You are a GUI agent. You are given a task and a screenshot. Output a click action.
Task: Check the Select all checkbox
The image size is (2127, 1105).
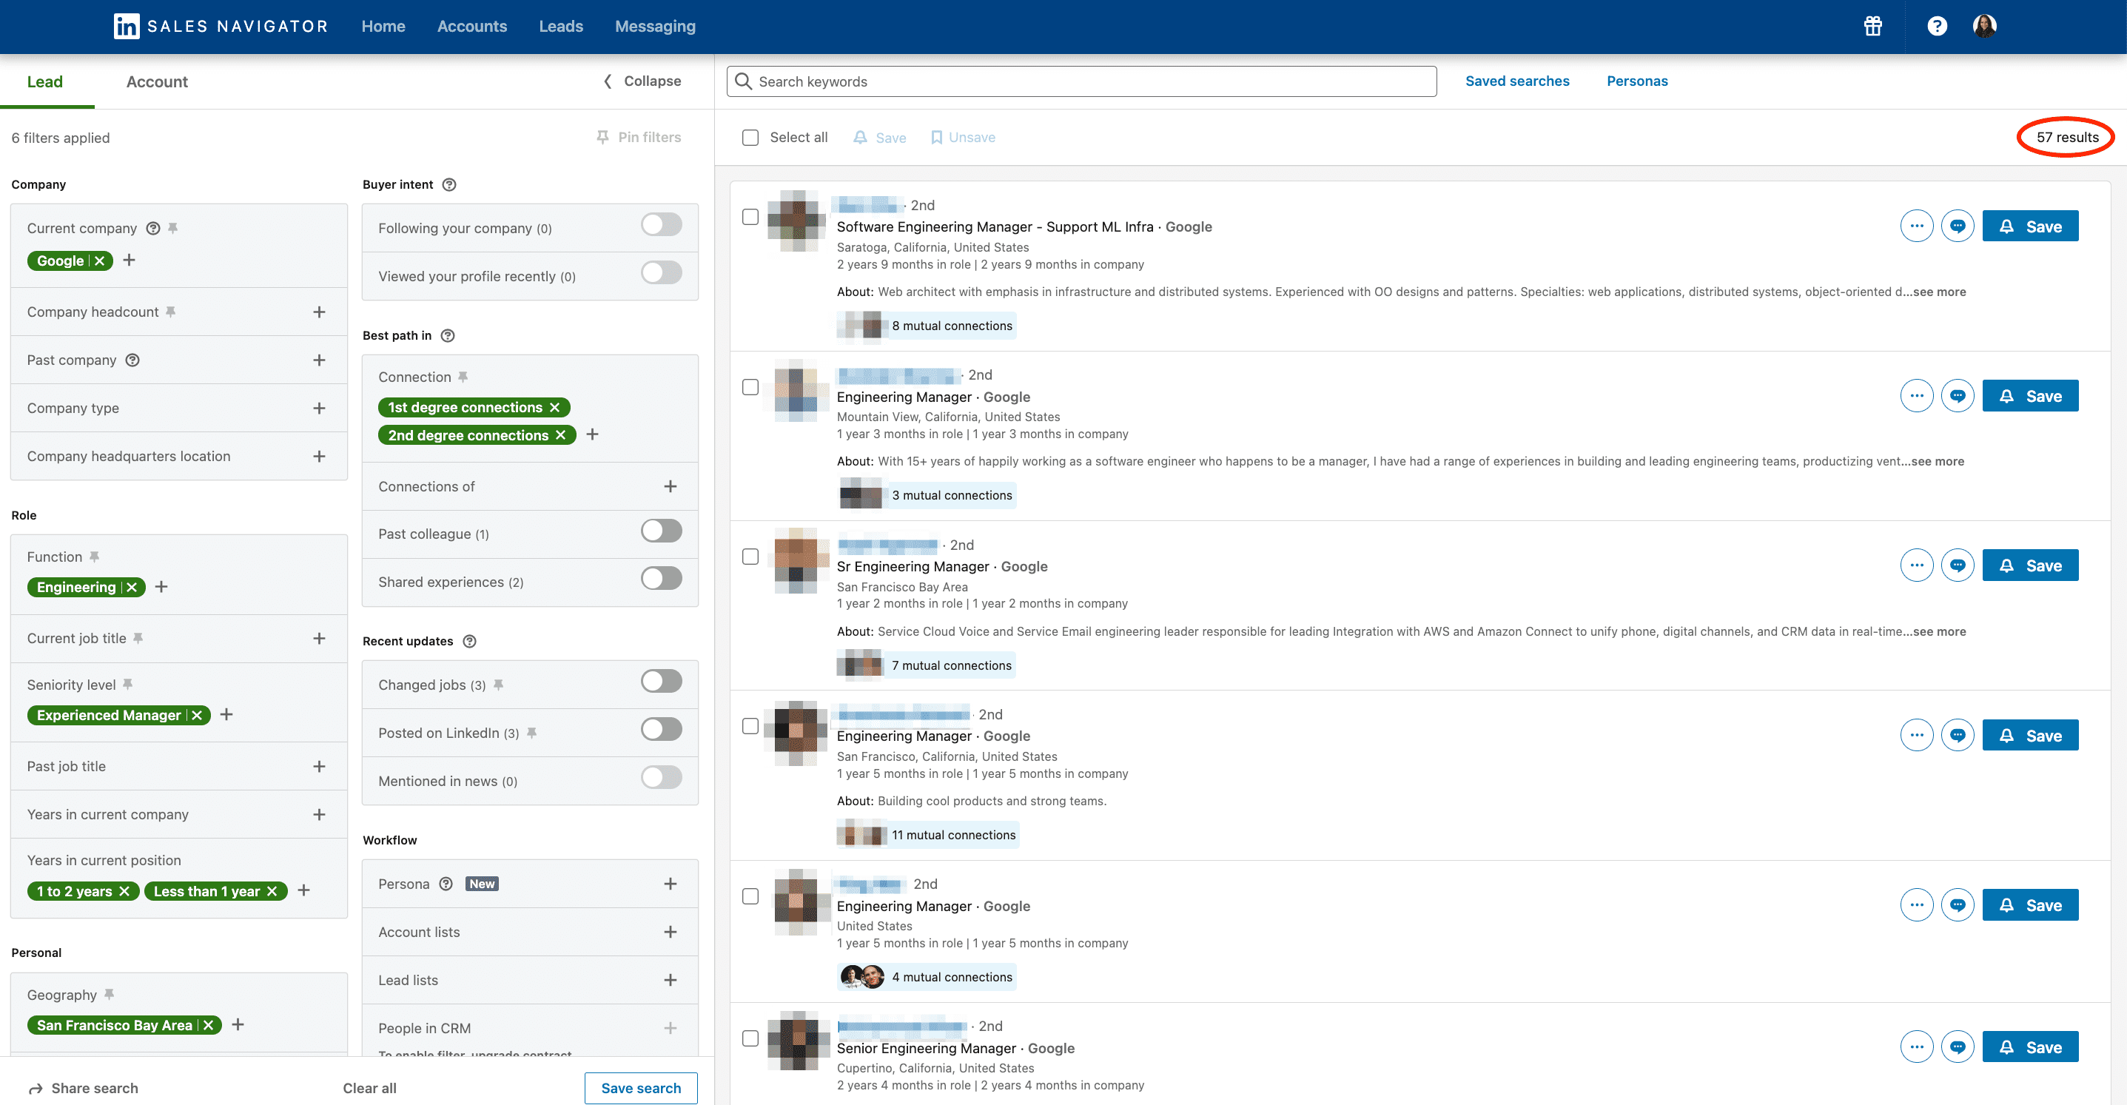(x=750, y=137)
